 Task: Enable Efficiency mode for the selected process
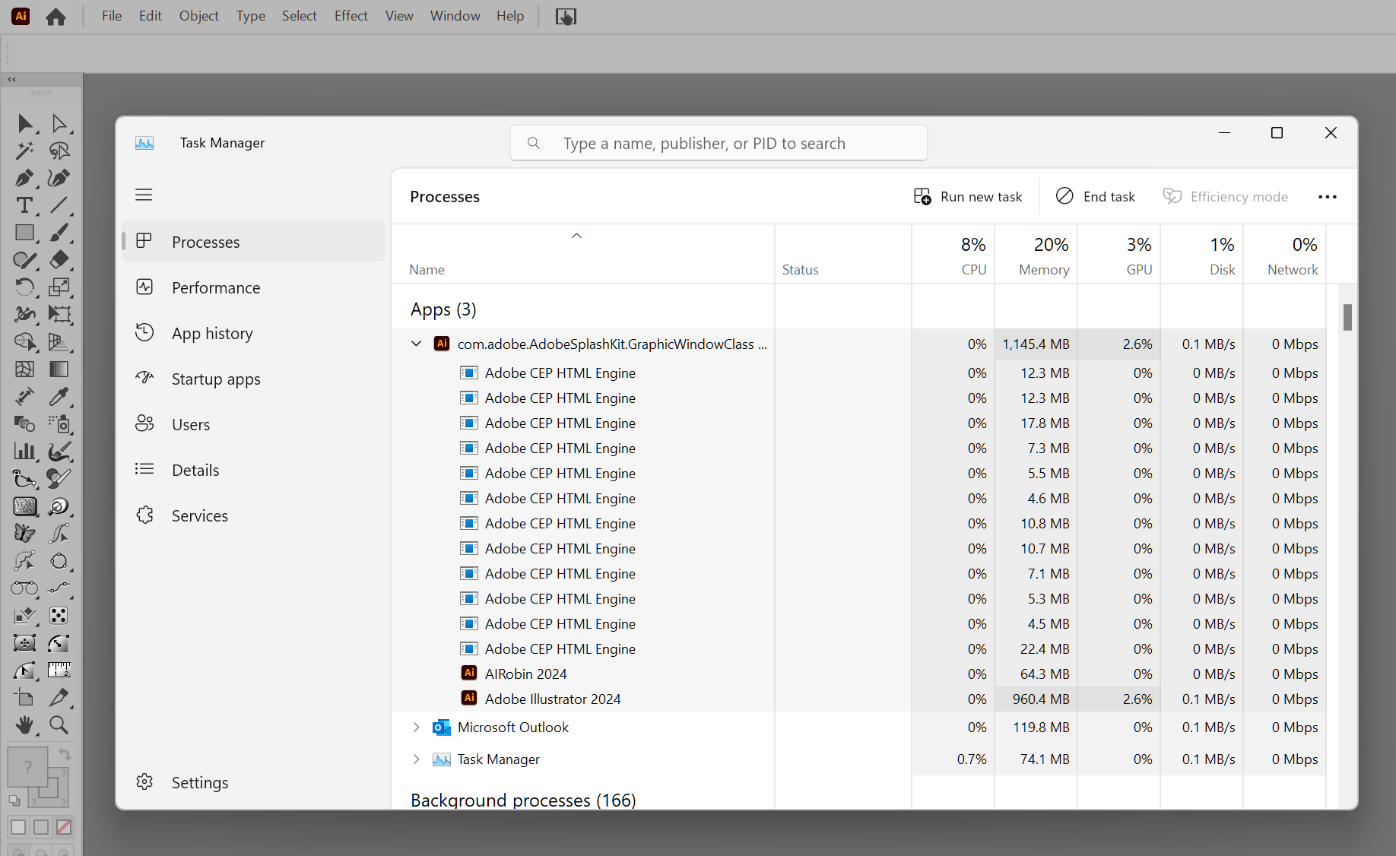1226,196
